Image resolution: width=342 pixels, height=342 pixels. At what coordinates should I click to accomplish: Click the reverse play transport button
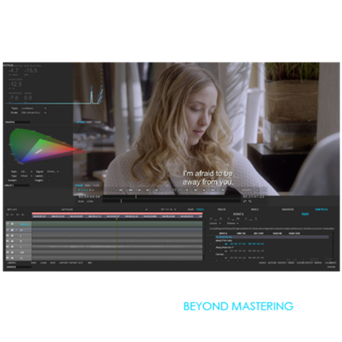157,190
